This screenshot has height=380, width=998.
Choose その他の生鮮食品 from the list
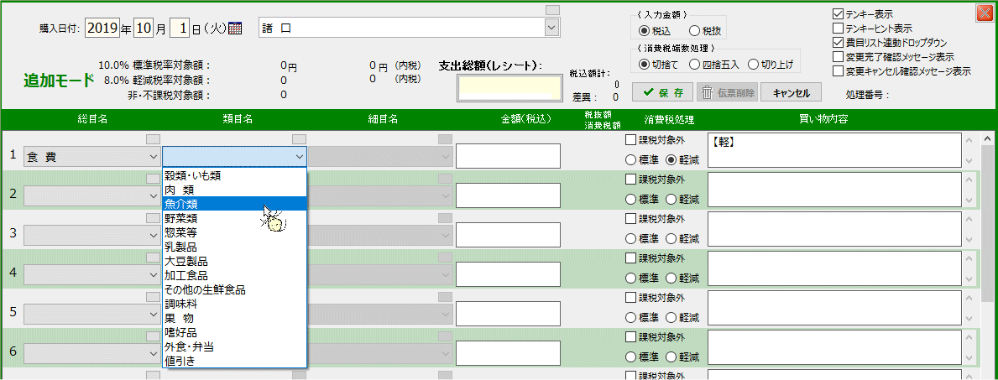click(x=234, y=289)
